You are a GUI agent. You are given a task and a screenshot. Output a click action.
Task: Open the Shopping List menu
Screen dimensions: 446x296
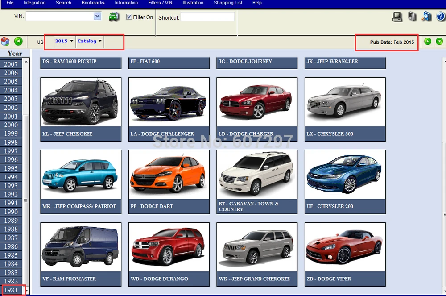[228, 3]
